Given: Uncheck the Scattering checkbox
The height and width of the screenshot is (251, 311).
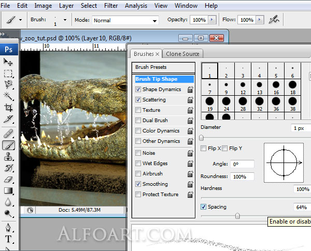Looking at the screenshot, I should click(x=138, y=100).
